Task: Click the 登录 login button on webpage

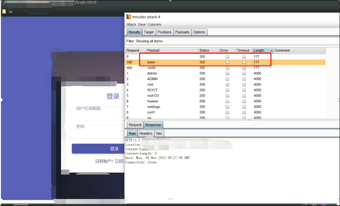Action: (98, 149)
